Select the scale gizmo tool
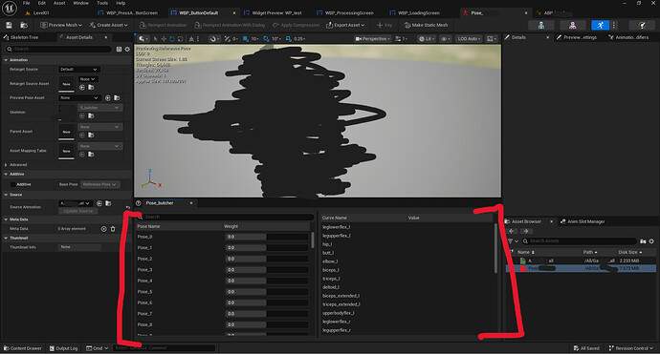The image size is (660, 354). pos(180,38)
